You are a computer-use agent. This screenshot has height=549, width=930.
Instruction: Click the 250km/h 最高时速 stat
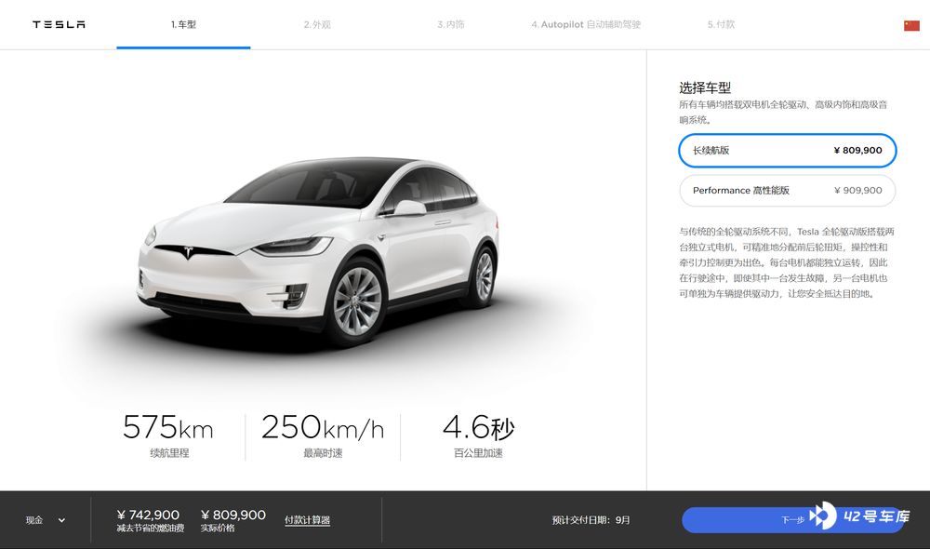(323, 436)
